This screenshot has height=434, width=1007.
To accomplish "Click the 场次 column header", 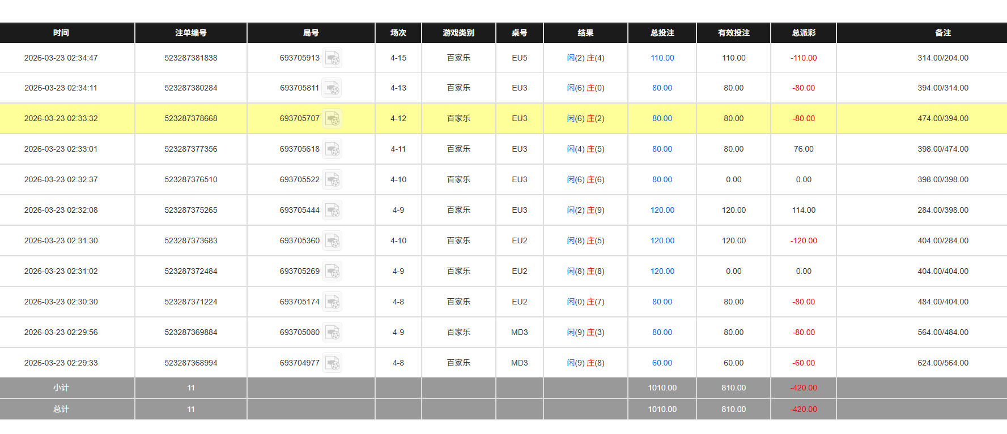I will click(x=398, y=33).
